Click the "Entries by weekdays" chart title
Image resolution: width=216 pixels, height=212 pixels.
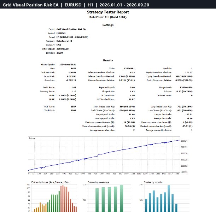98,182
